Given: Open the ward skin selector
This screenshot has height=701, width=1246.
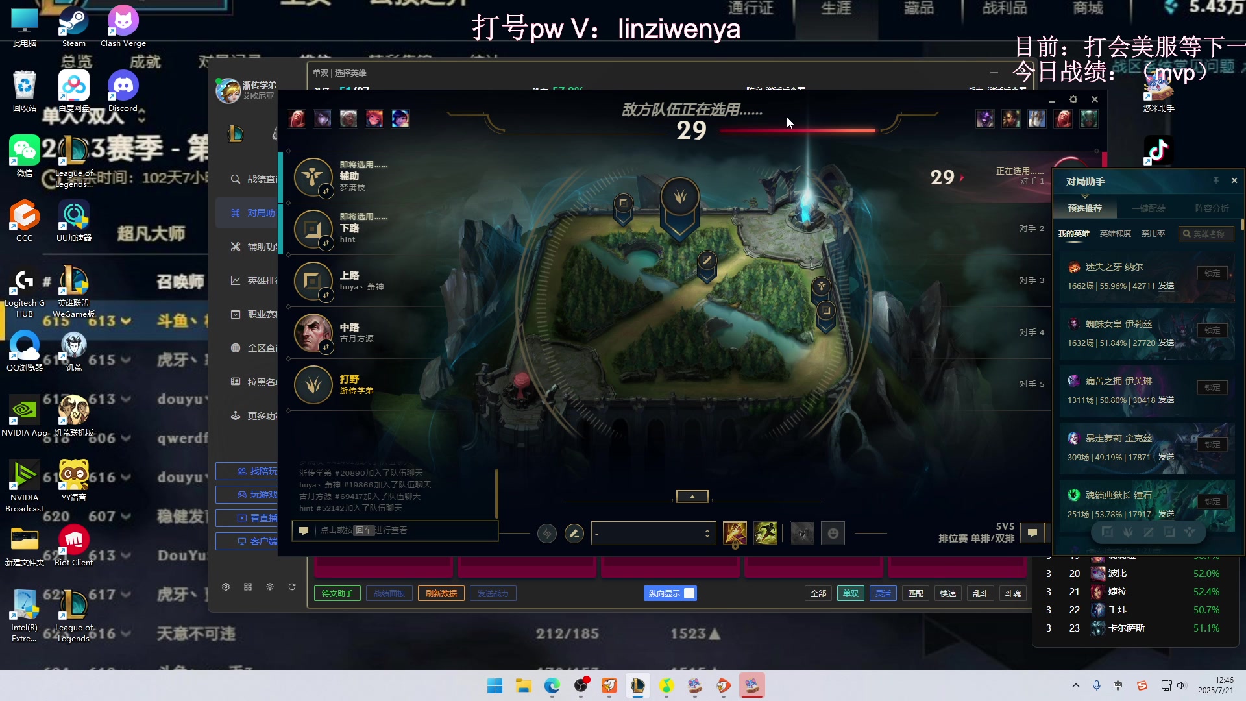Looking at the screenshot, I should click(x=802, y=534).
